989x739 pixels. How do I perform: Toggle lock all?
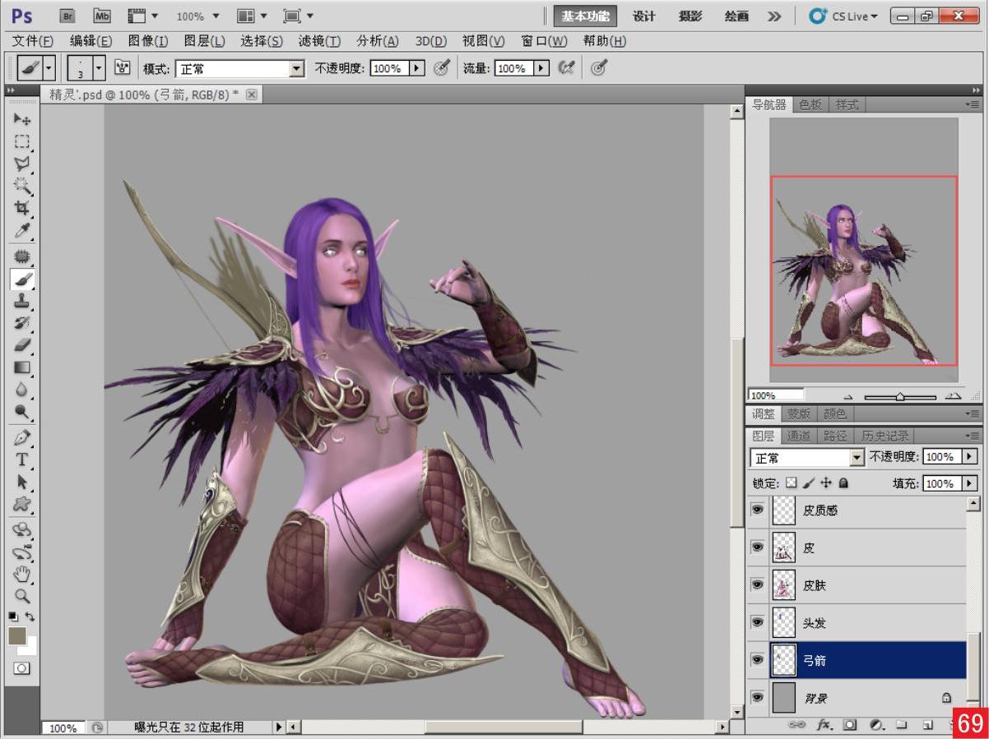(x=843, y=483)
